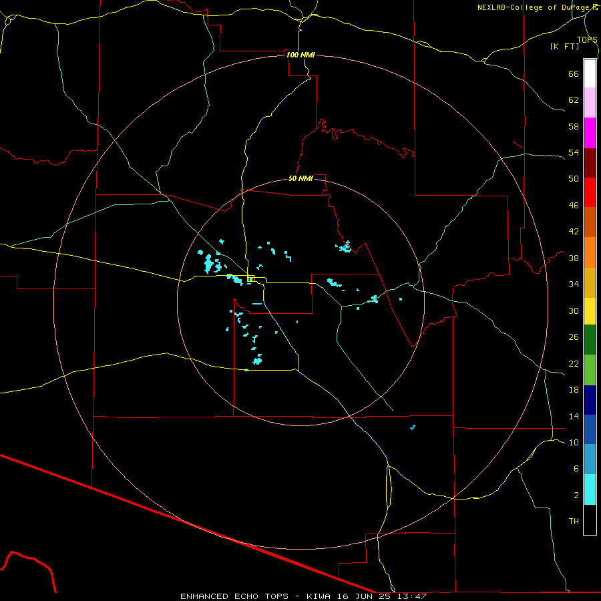The width and height of the screenshot is (601, 601).
Task: Select the 14 scale value
Action: 574,416
